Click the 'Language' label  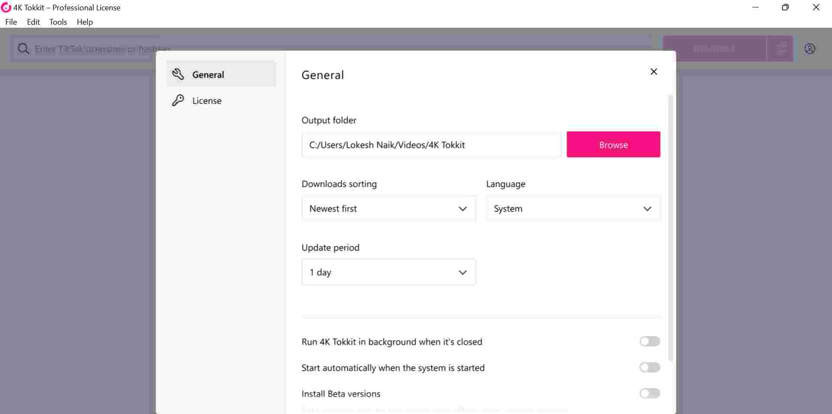(506, 184)
